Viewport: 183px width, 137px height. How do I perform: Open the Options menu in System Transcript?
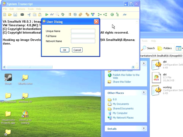pyautogui.click(x=21, y=9)
